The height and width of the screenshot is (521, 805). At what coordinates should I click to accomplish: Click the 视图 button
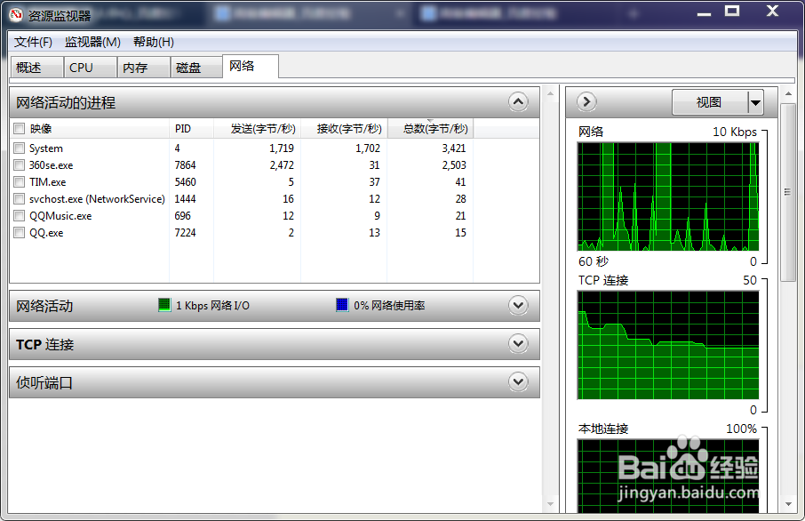pyautogui.click(x=710, y=102)
